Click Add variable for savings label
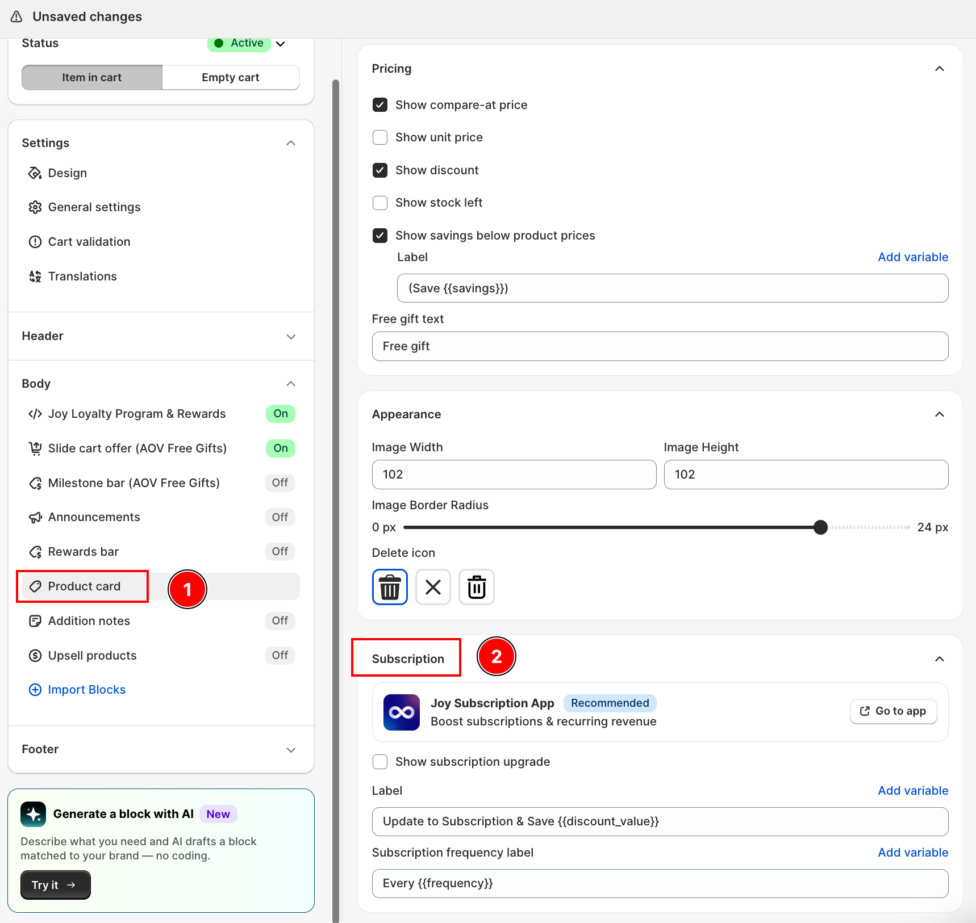This screenshot has width=976, height=923. [913, 257]
